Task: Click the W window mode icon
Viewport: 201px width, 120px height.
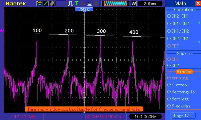Action: click(x=134, y=4)
